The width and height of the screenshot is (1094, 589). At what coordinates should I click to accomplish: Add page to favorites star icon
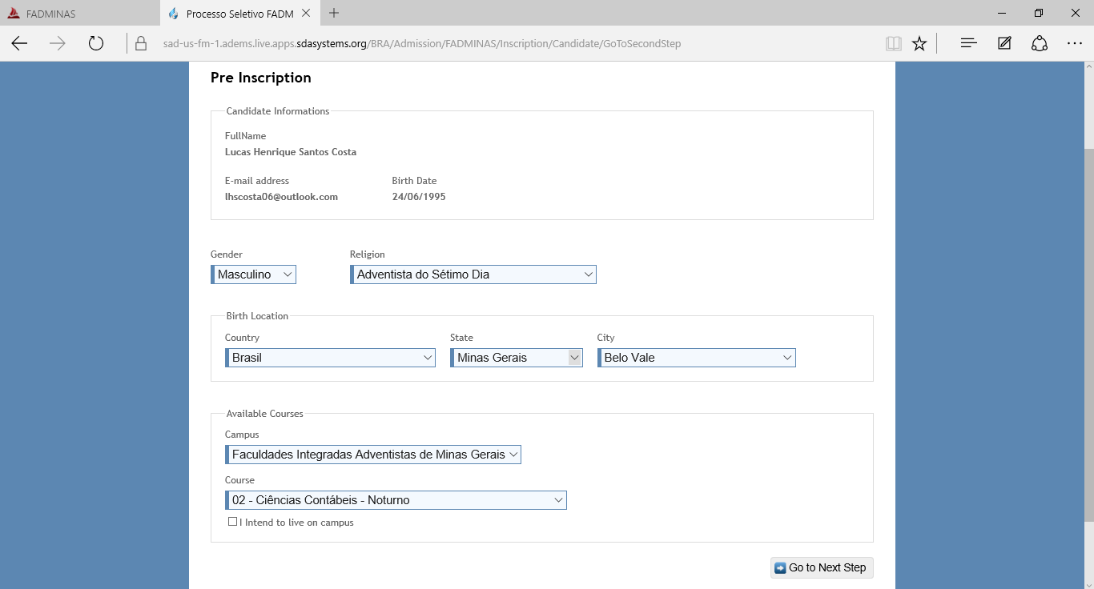[919, 44]
